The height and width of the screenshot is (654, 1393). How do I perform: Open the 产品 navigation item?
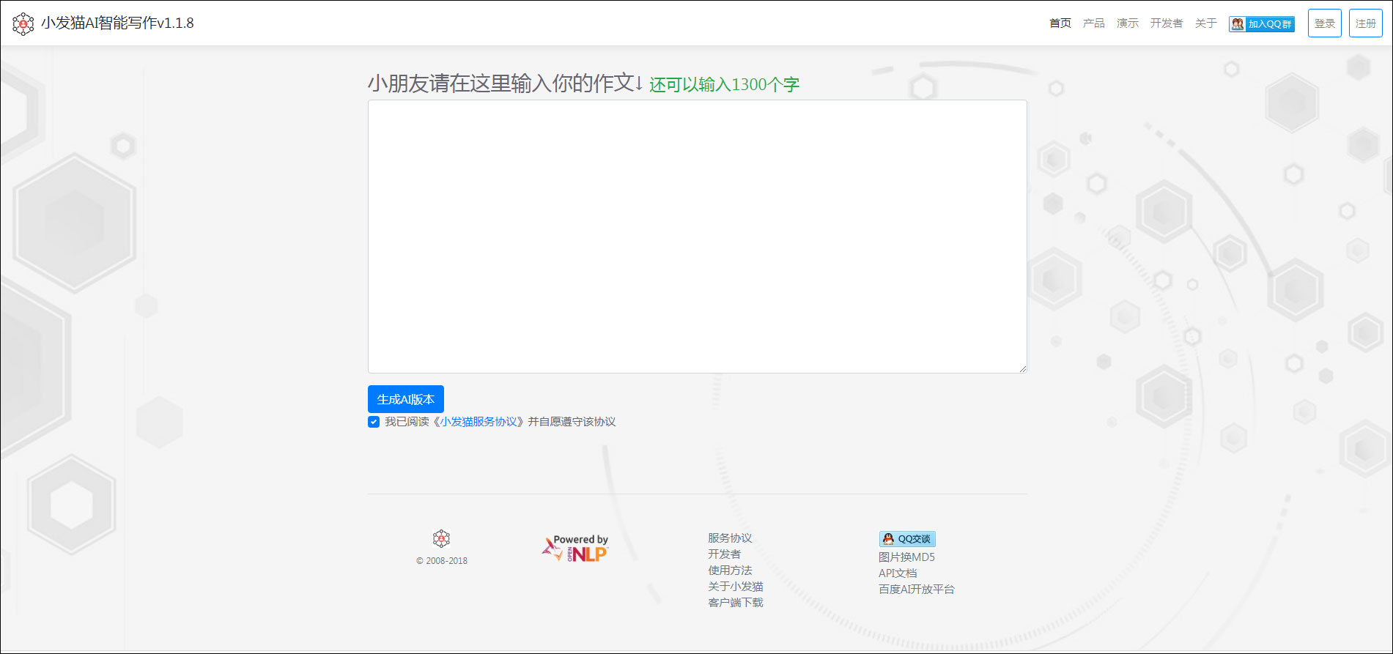pos(1093,23)
